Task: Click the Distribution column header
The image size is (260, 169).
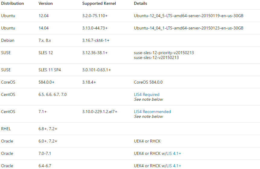Action: 12,4
